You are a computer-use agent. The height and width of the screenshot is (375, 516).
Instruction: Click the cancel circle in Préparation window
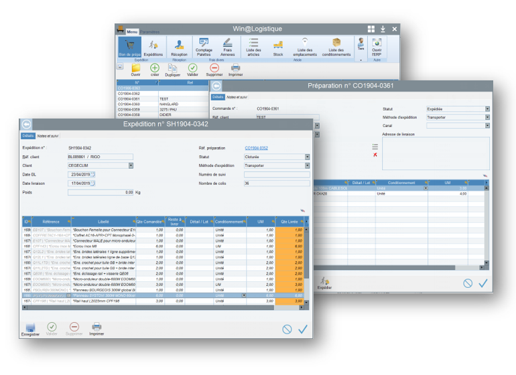(x=468, y=283)
